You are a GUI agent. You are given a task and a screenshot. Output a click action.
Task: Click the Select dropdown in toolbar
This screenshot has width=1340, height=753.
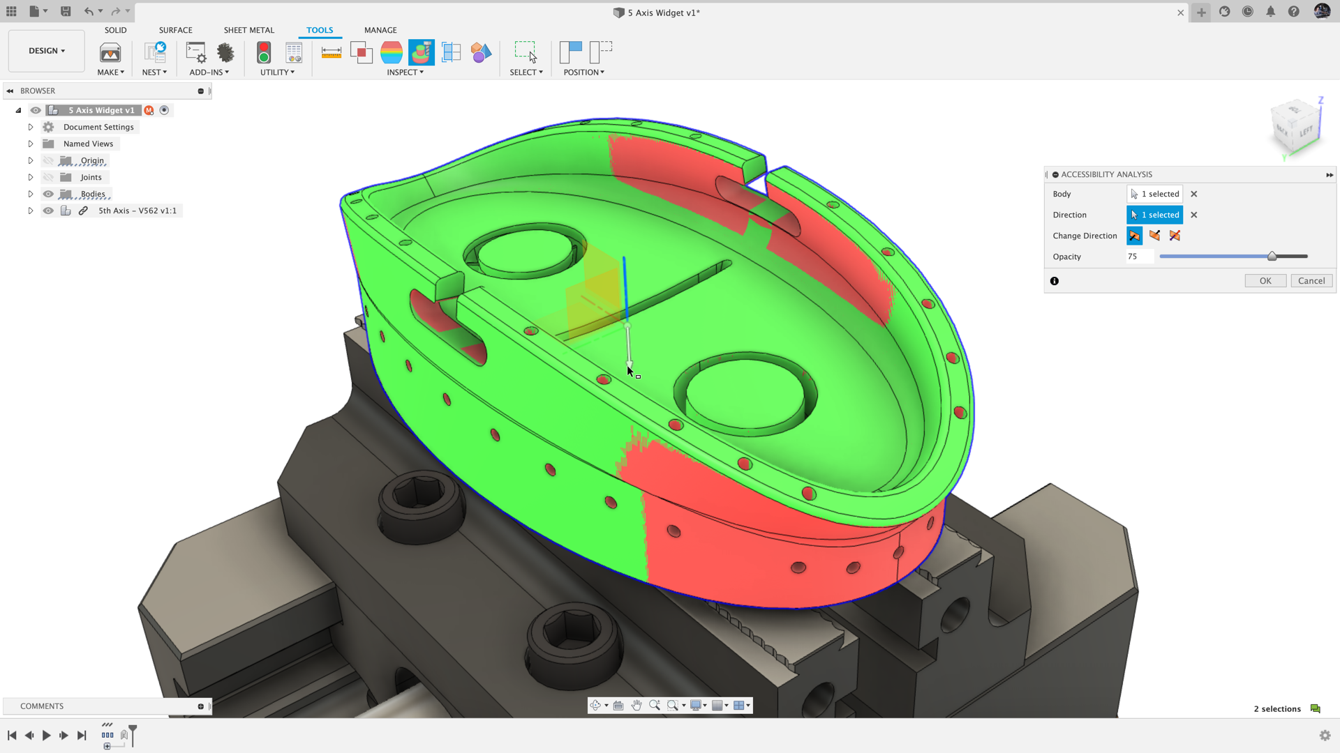tap(526, 72)
